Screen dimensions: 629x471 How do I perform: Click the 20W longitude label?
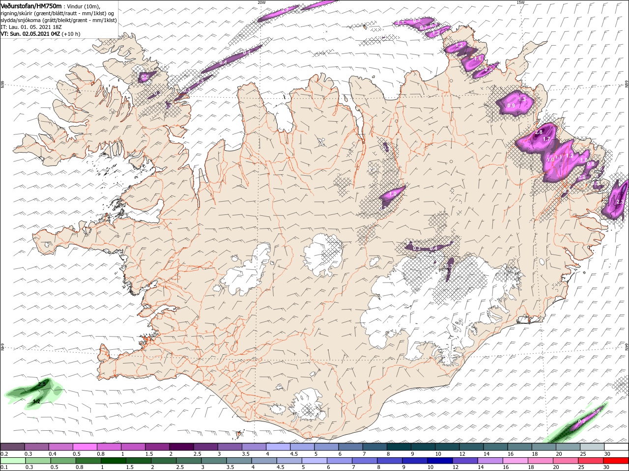tap(261, 2)
